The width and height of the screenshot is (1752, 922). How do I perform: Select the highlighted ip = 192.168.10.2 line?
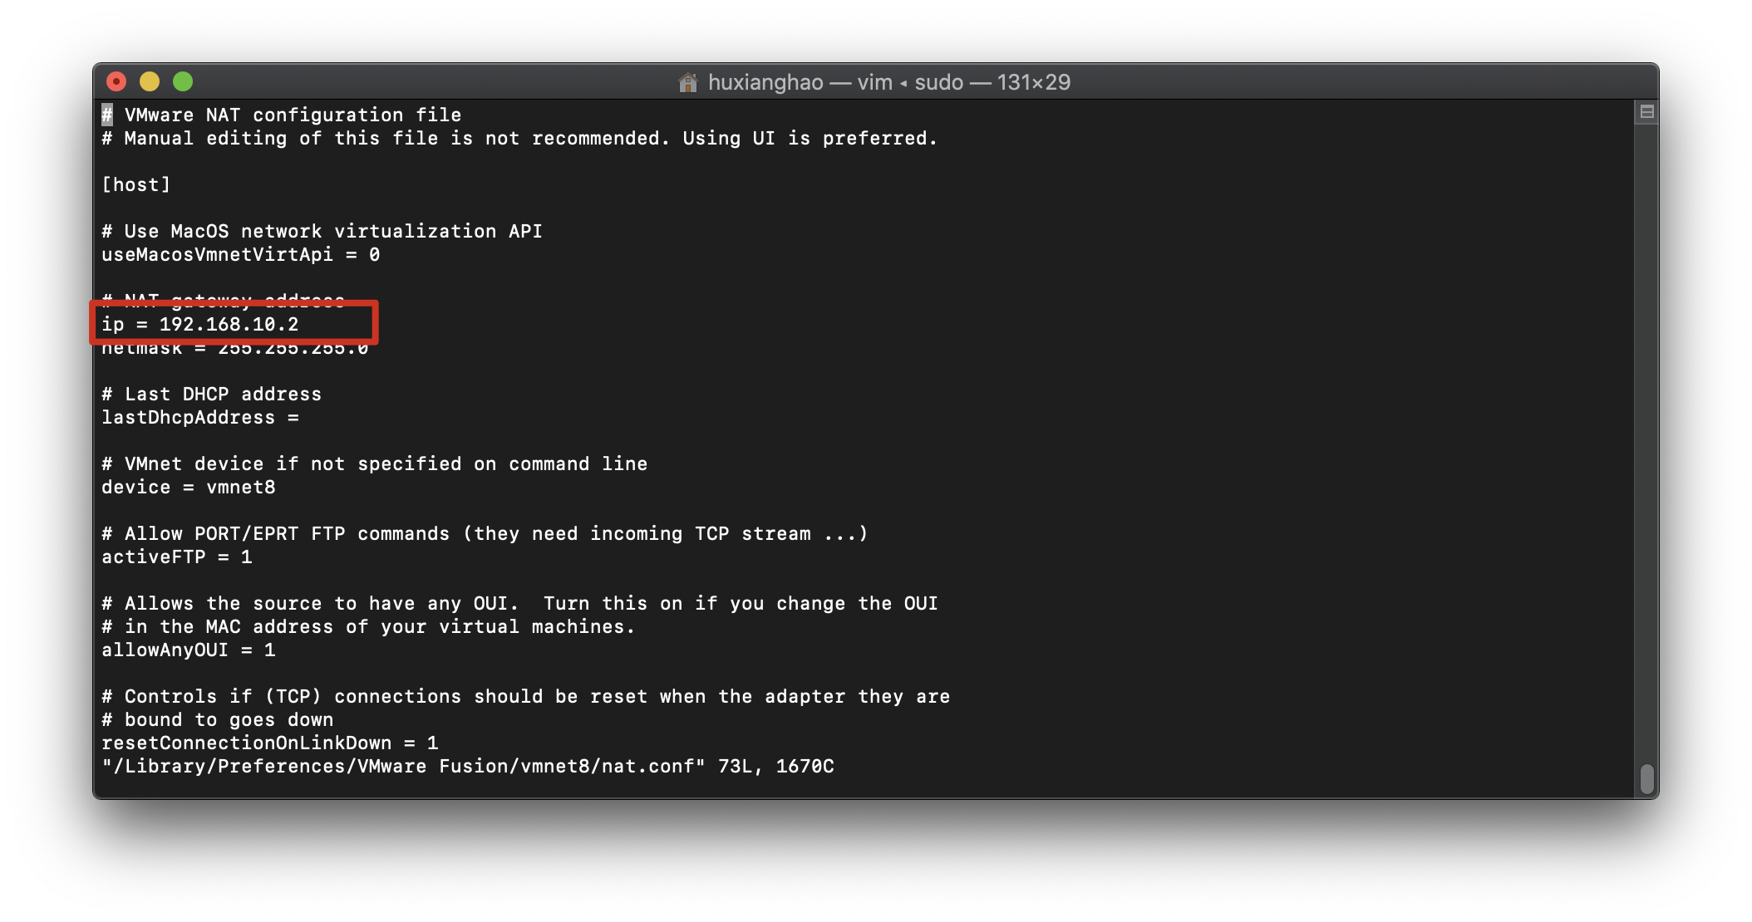pos(200,324)
